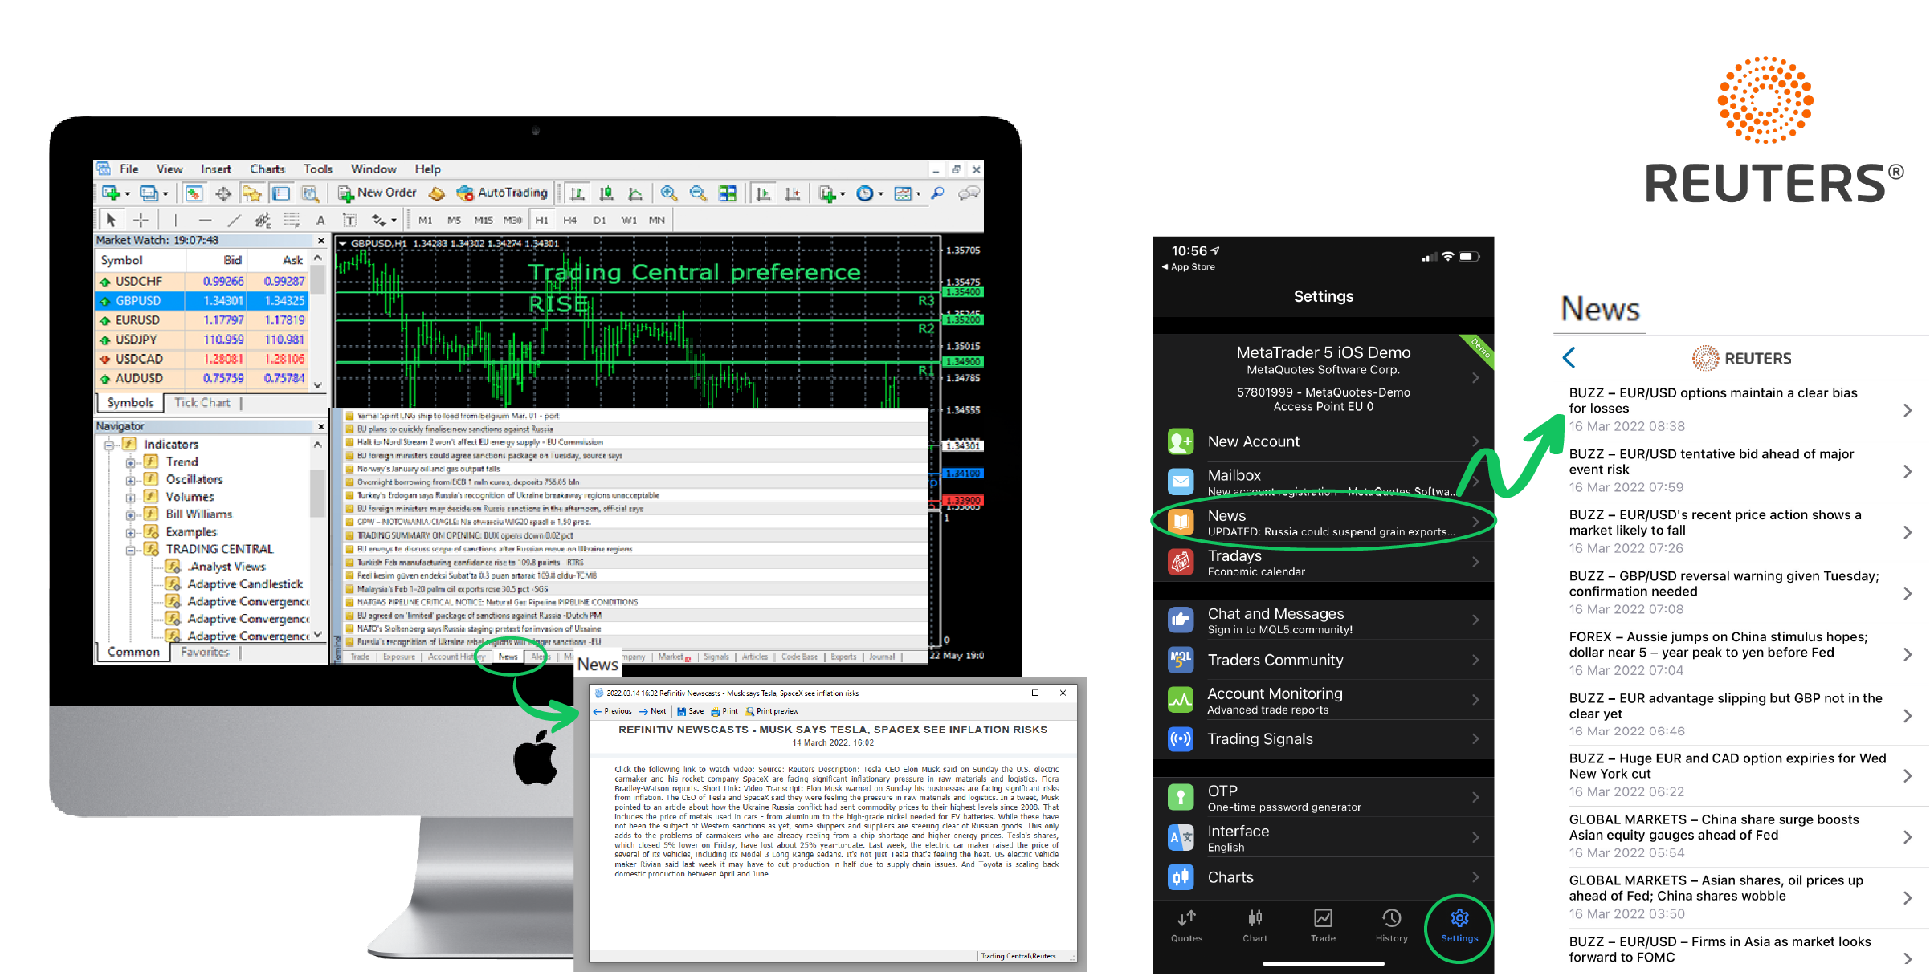Open 'Norway's January oil and gas' headline
Viewport: 1930px width, 976px height.
[x=428, y=469]
